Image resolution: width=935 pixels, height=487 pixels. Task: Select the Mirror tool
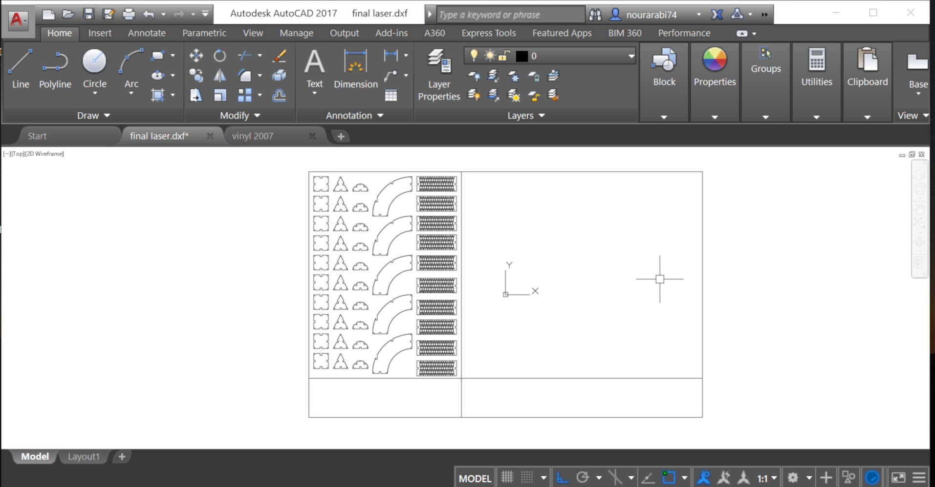click(220, 75)
